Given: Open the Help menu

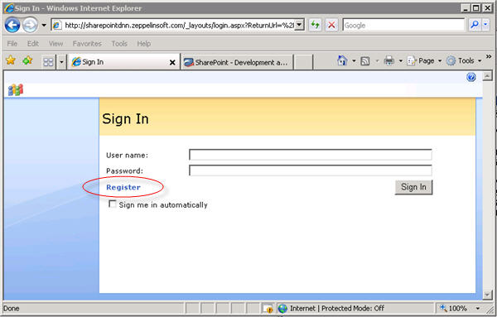Looking at the screenshot, I should click(x=143, y=43).
